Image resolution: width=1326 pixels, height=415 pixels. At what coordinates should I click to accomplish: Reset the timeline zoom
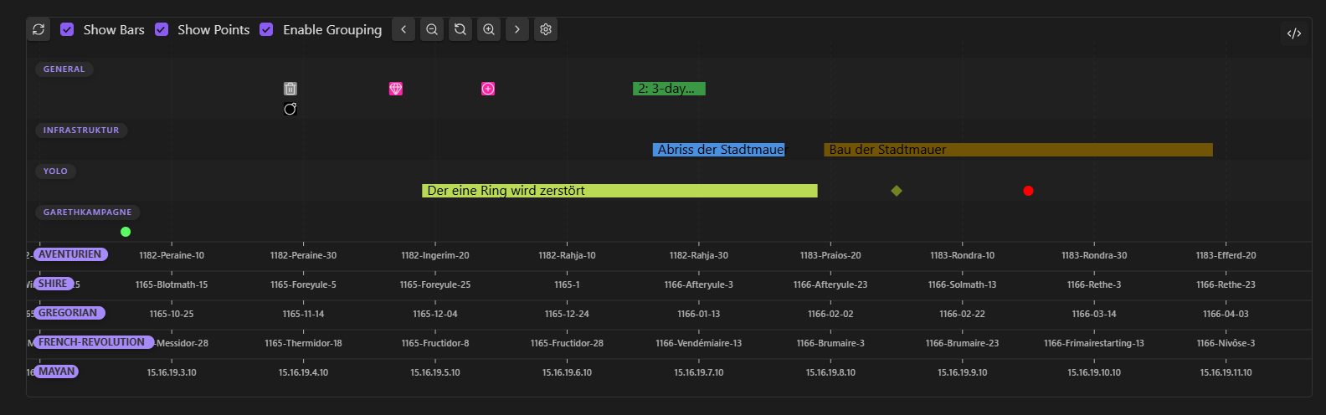pyautogui.click(x=460, y=29)
